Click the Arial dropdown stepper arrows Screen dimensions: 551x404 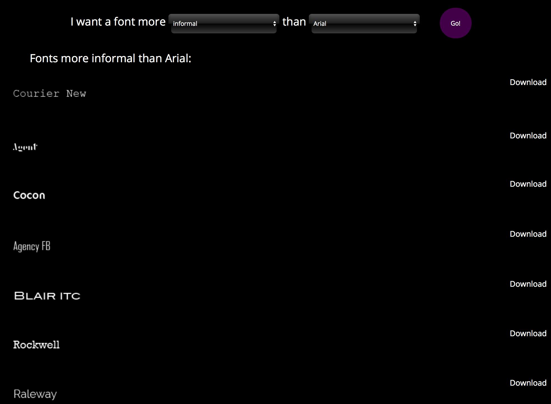[415, 24]
